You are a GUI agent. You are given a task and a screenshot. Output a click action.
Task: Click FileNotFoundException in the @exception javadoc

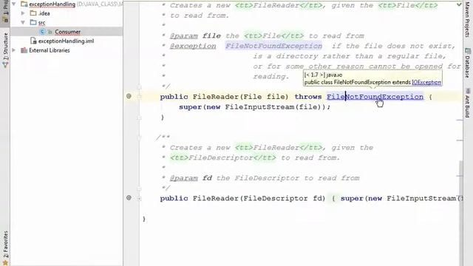click(x=273, y=46)
